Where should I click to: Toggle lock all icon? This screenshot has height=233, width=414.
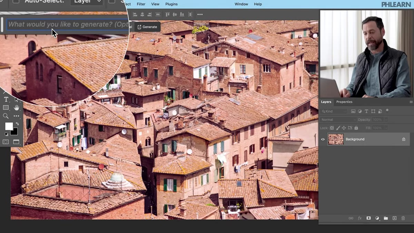(x=356, y=128)
